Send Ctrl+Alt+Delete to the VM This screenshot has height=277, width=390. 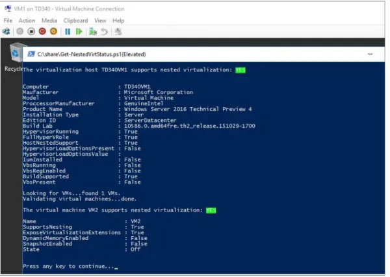click(6, 32)
